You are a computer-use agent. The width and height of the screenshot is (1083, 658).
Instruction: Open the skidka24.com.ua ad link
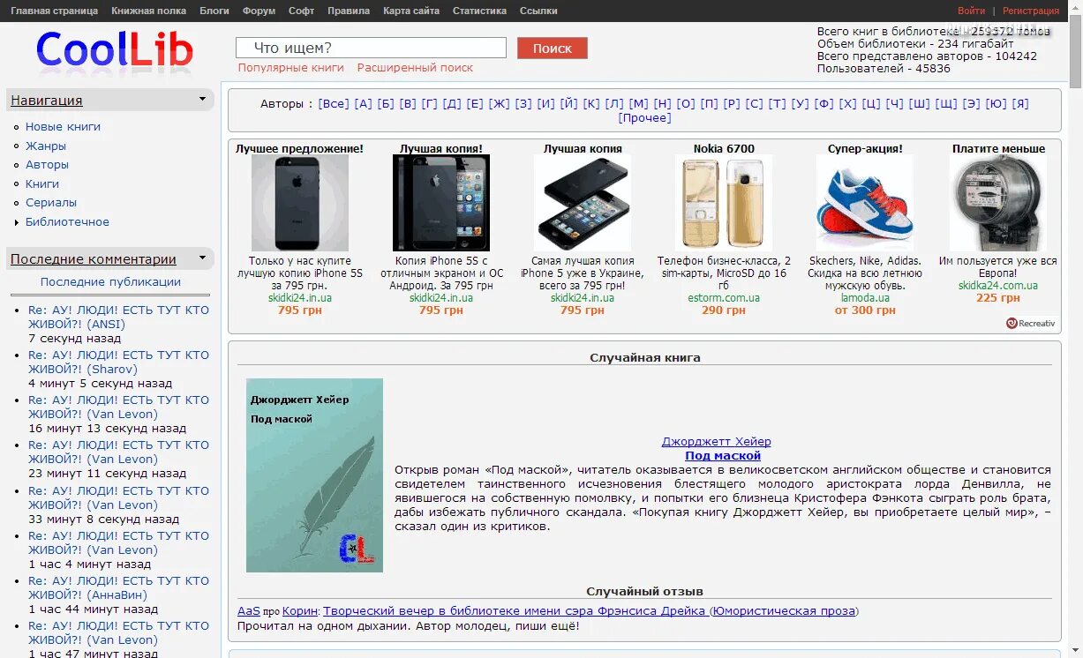(x=998, y=286)
